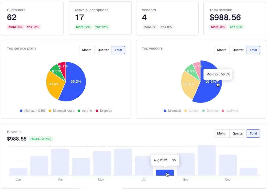Open the Total revenue card
The height and width of the screenshot is (190, 267).
click(x=234, y=18)
